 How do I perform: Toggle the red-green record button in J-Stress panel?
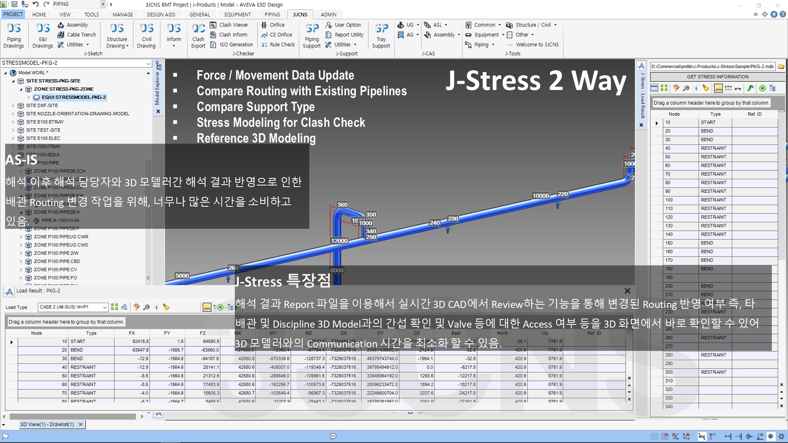[x=762, y=88]
